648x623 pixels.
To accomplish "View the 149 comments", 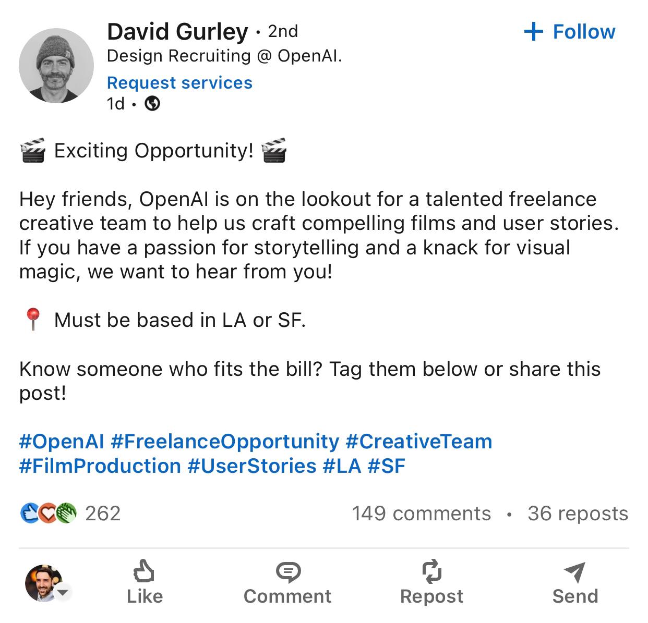I will pos(421,514).
